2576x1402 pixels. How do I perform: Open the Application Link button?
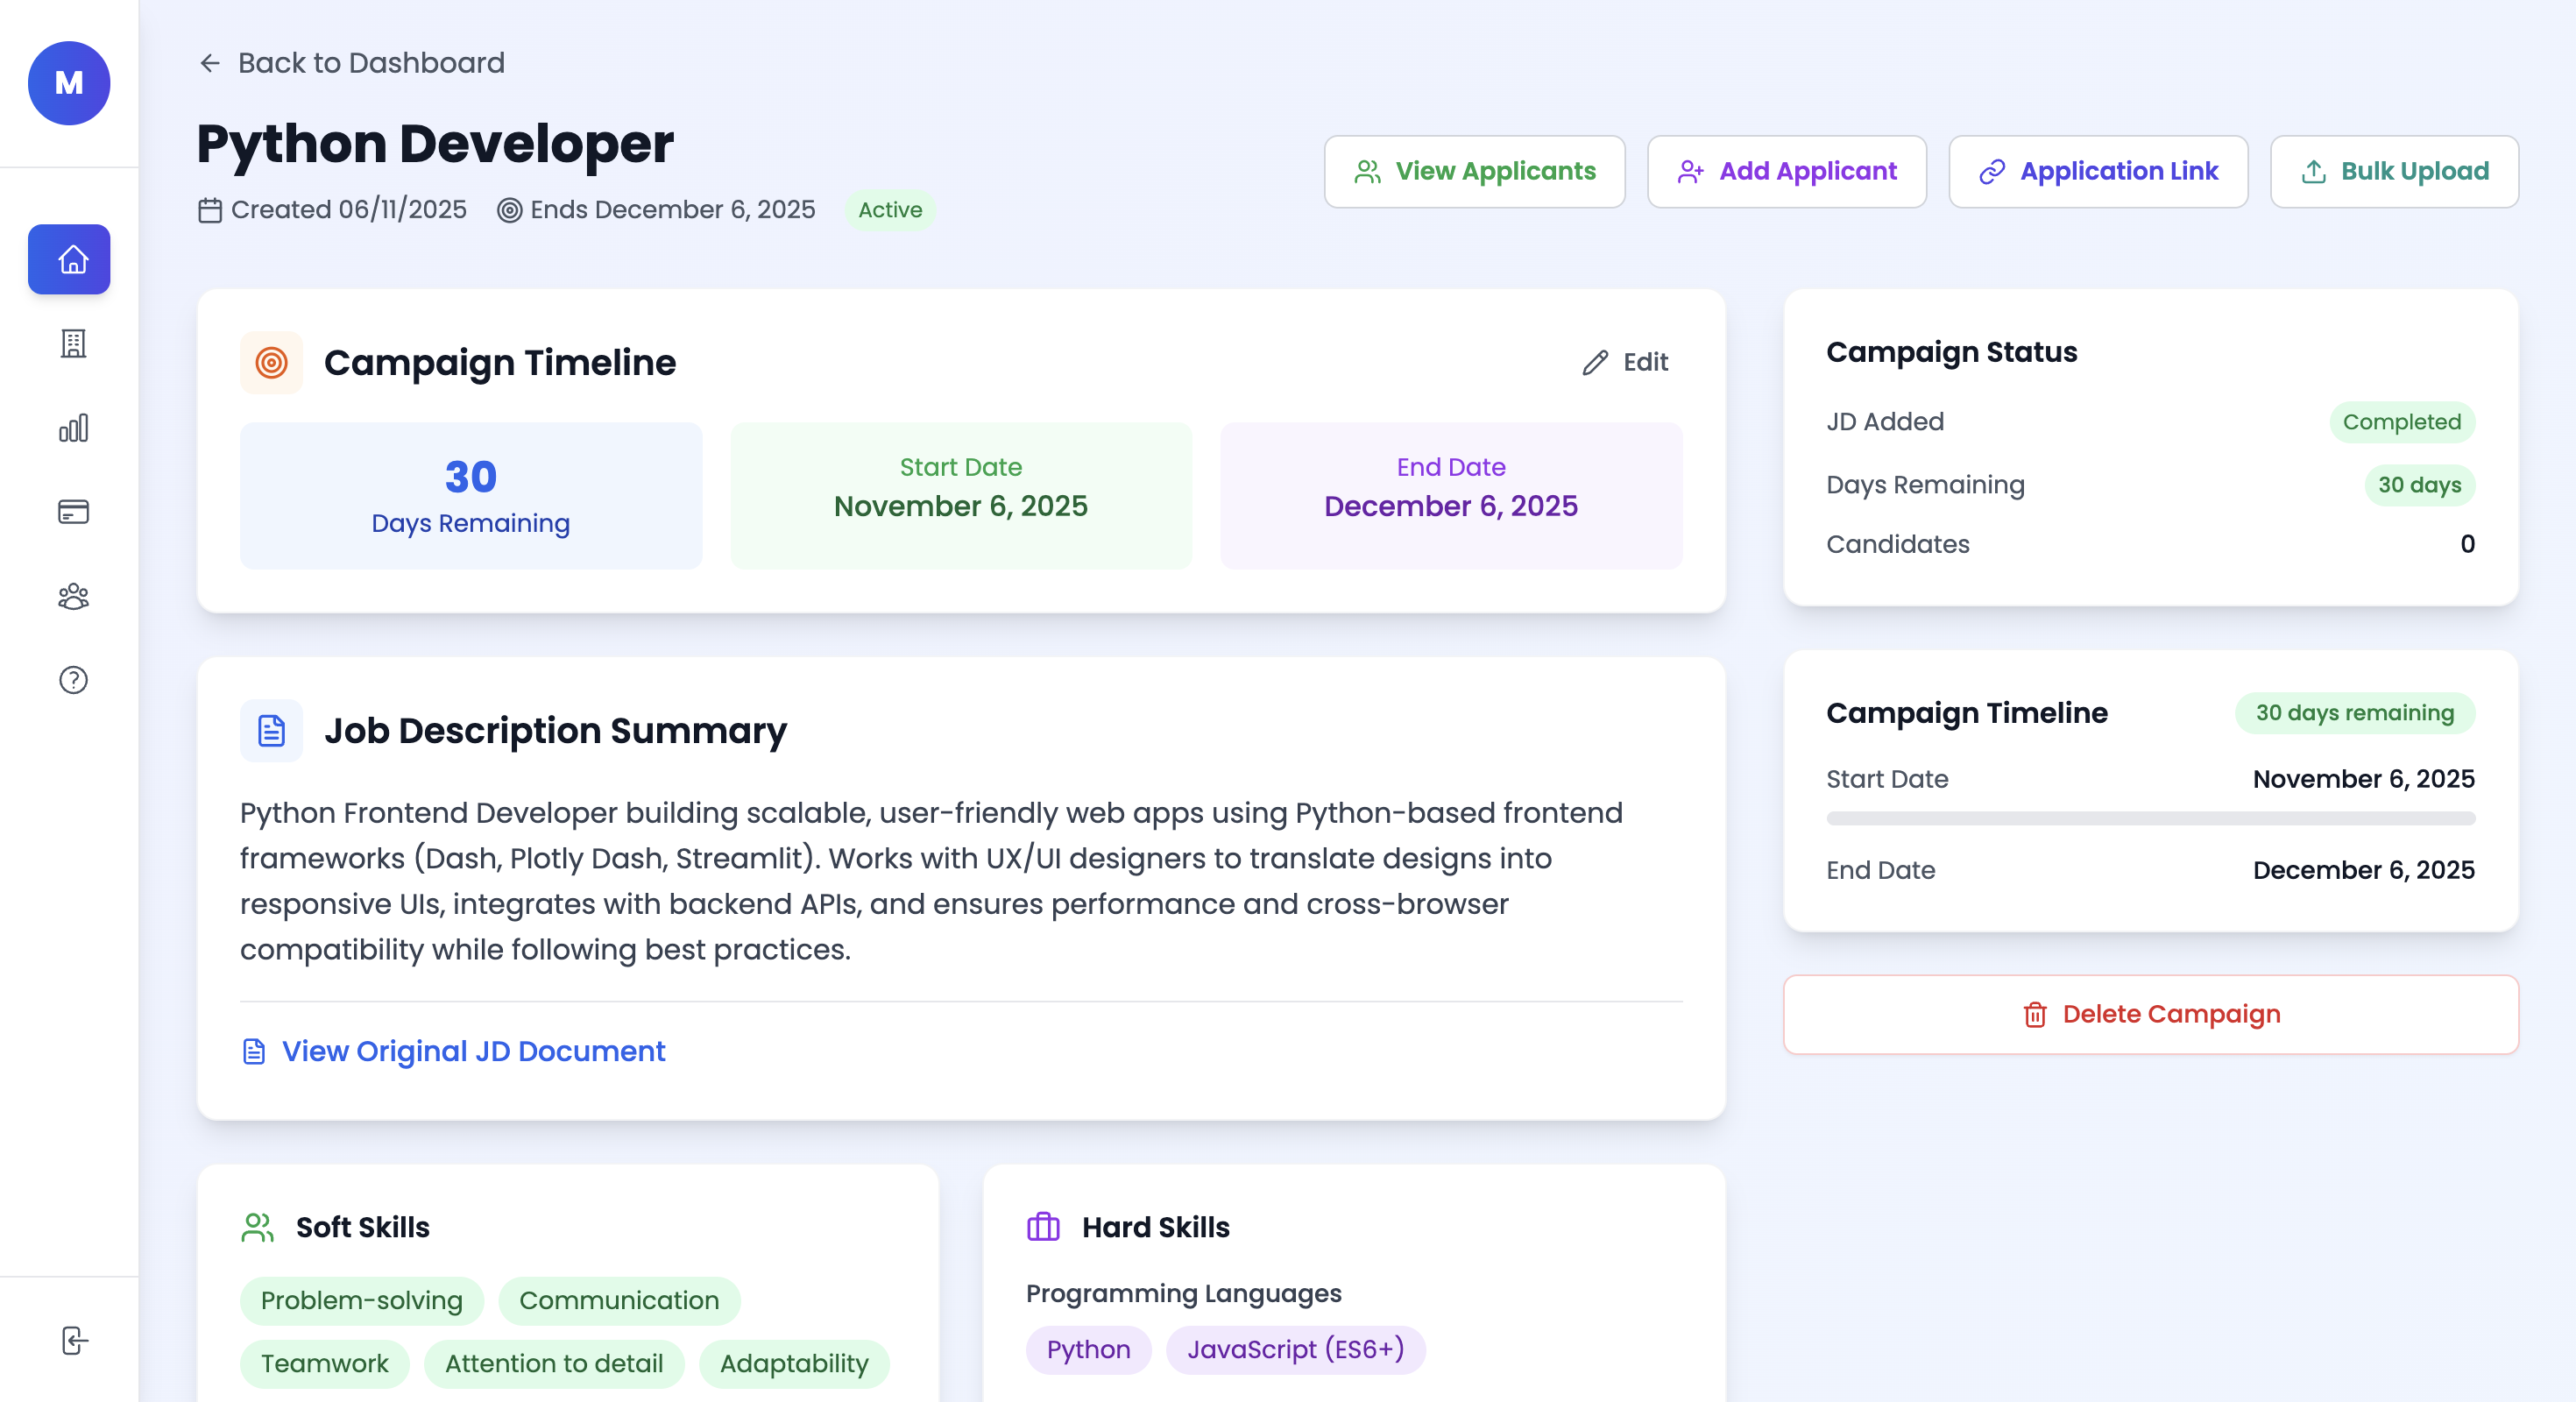[2097, 172]
